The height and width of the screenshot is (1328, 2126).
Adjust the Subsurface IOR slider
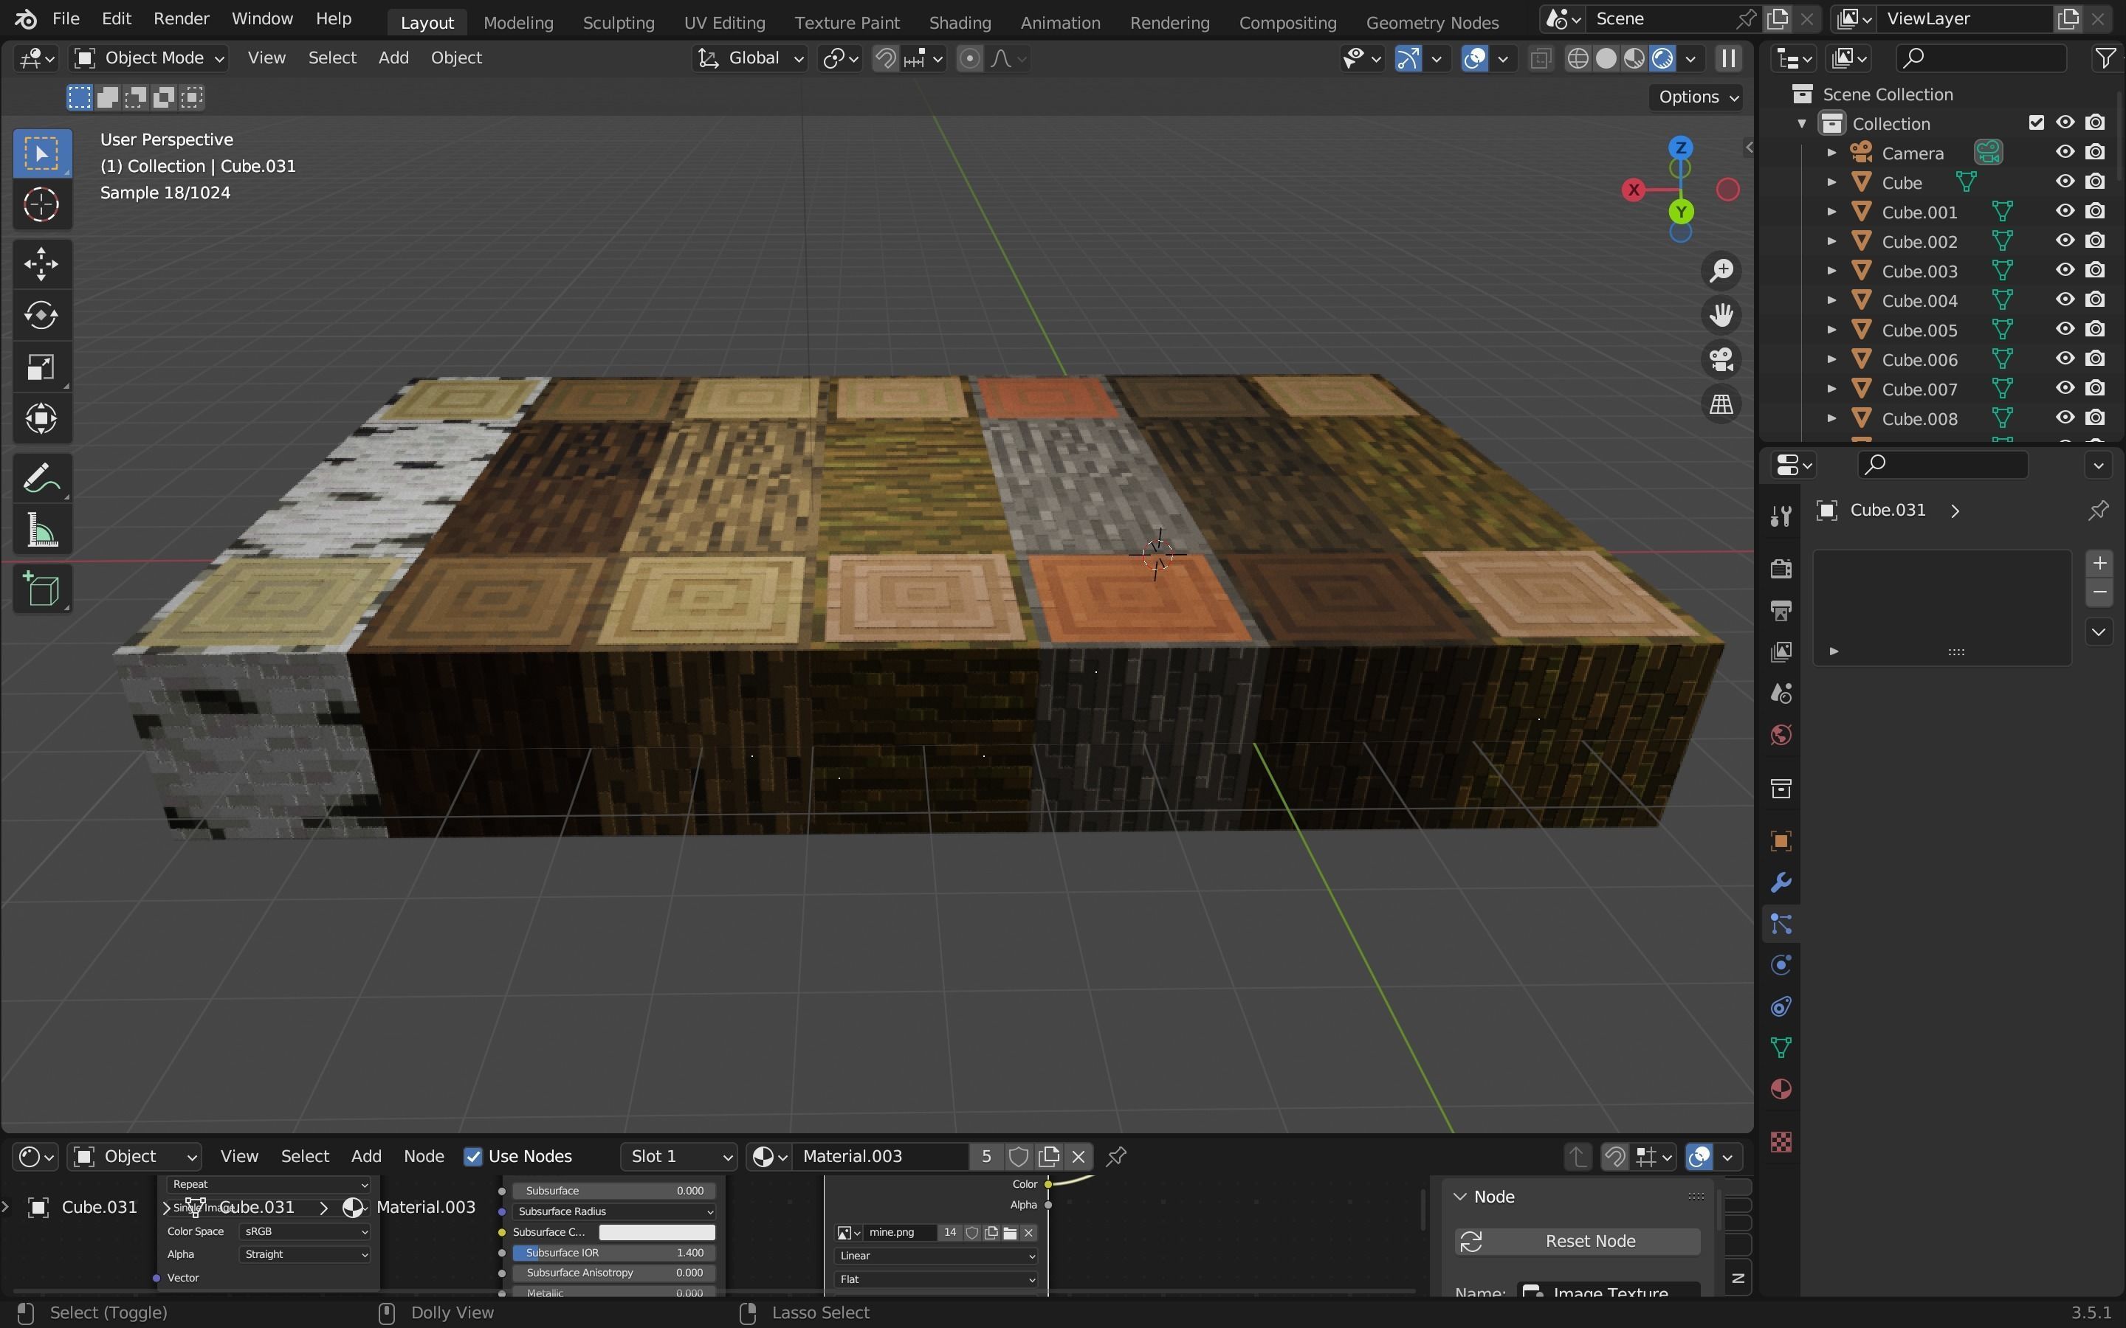[614, 1253]
